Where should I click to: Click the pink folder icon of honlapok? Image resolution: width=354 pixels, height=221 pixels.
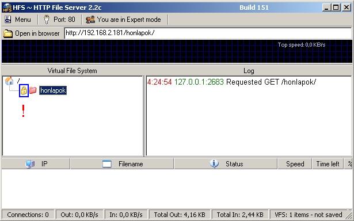33,90
